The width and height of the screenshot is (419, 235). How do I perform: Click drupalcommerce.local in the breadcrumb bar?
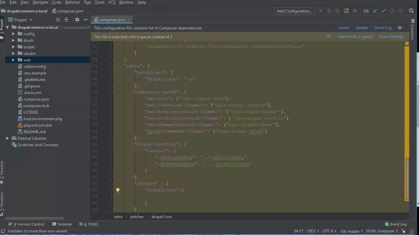click(27, 11)
